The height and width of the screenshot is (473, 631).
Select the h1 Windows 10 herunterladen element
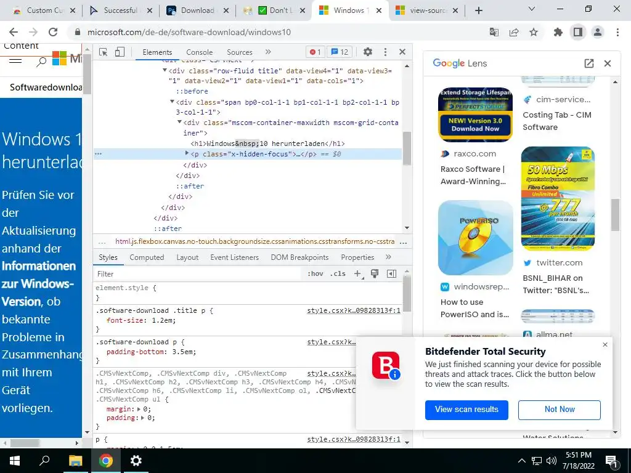tap(267, 144)
